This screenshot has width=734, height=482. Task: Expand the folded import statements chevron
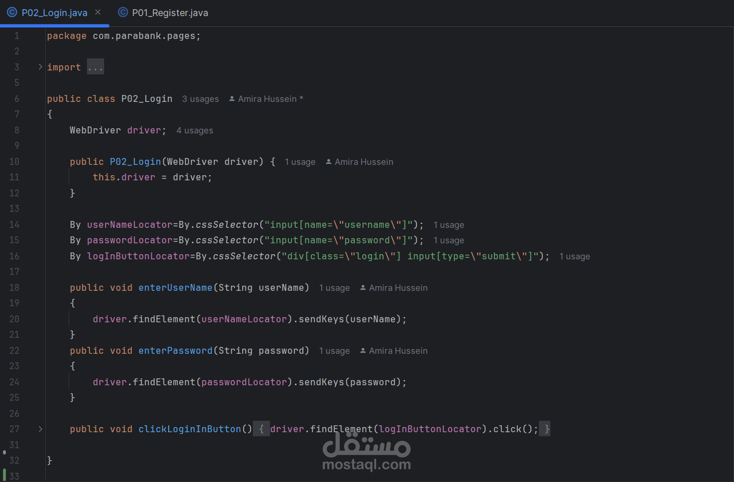coord(40,67)
